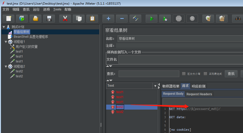Viewport: 243px width, 133px height.
Task: Click the BeanShell post-processor tree icon
Action: pos(10,37)
